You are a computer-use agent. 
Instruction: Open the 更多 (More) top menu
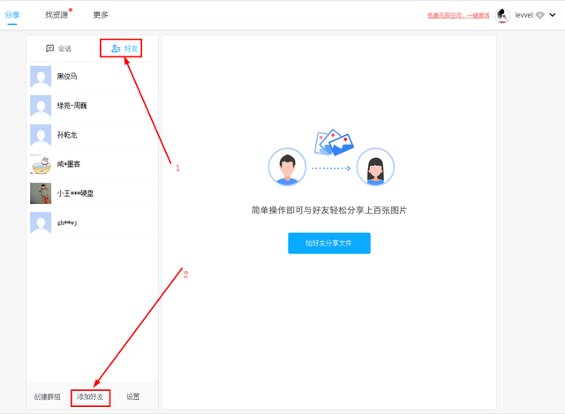101,15
